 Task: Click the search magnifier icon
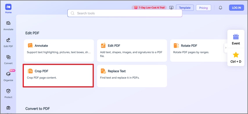(x=73, y=13)
